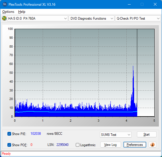Enable the Logarithmic checkbox
The width and height of the screenshot is (162, 157).
coord(77,145)
